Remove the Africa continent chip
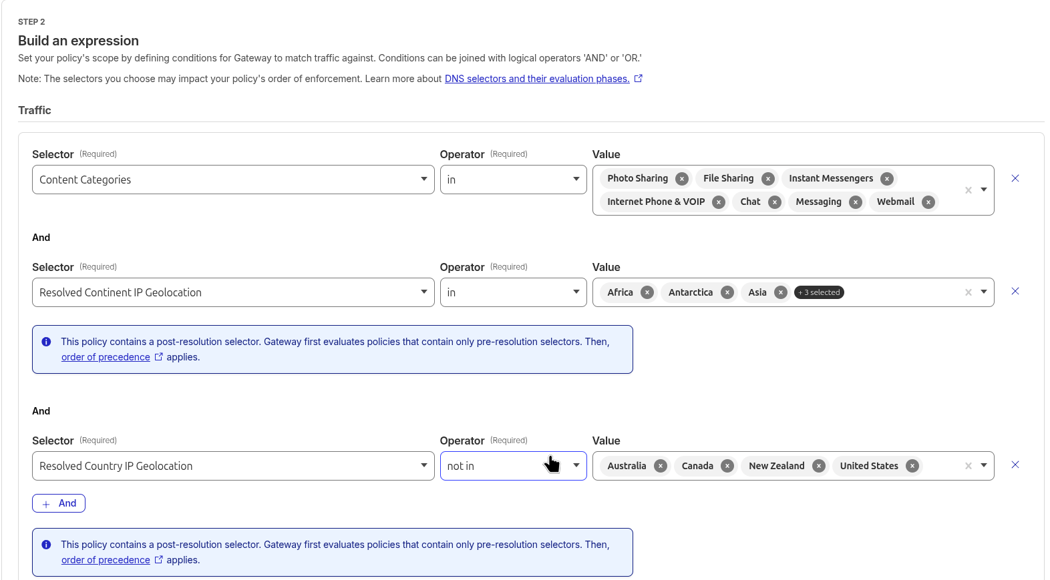The height and width of the screenshot is (580, 1050). pos(647,292)
